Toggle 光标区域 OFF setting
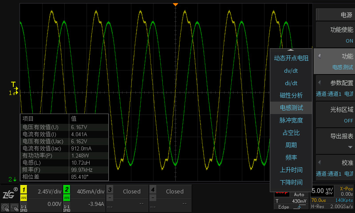355x213 pixels. 335,114
